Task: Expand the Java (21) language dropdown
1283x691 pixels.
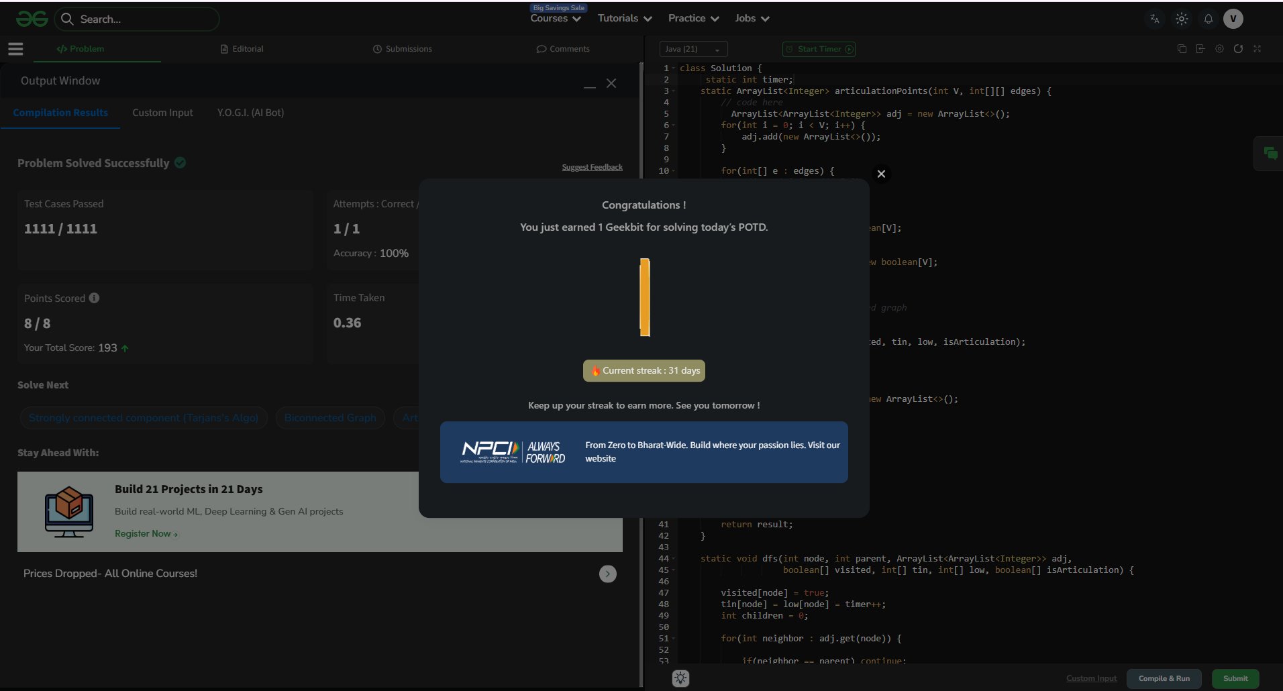Action: 694,49
